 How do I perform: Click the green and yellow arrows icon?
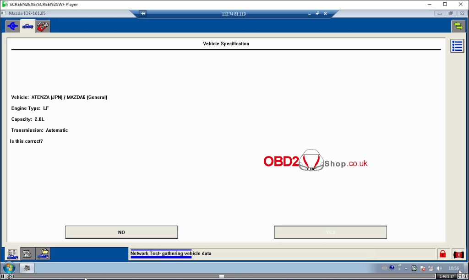458,26
